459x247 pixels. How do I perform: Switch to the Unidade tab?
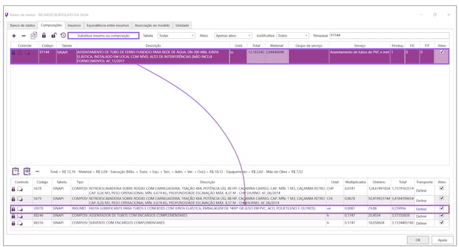(x=182, y=25)
